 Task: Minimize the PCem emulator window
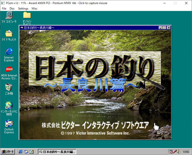[x=164, y=3]
